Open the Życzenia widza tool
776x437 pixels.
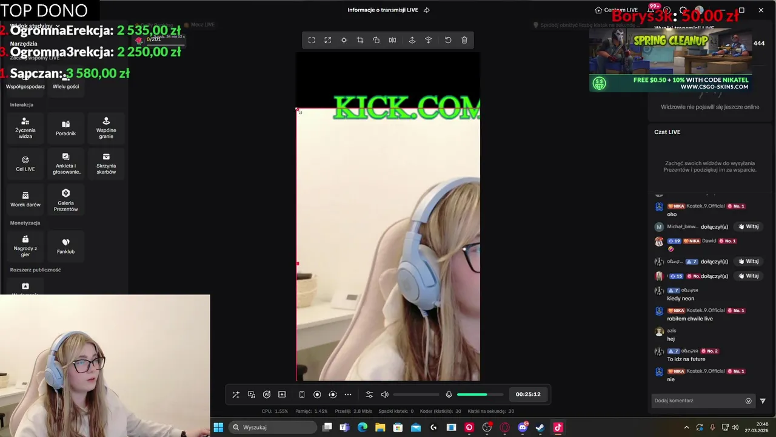pos(25,128)
